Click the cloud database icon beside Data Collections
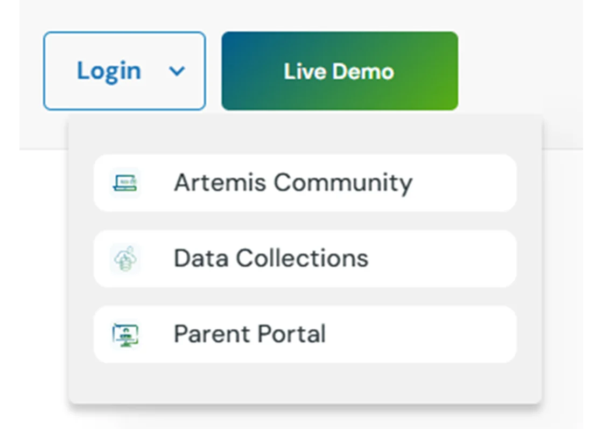 pyautogui.click(x=125, y=259)
